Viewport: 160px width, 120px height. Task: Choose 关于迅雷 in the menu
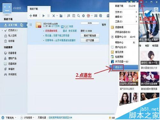pos(124,61)
